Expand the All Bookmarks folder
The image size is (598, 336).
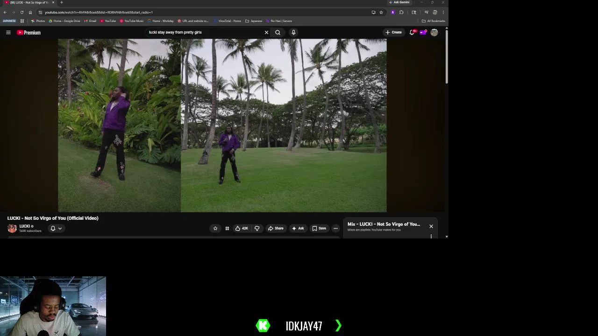click(433, 21)
